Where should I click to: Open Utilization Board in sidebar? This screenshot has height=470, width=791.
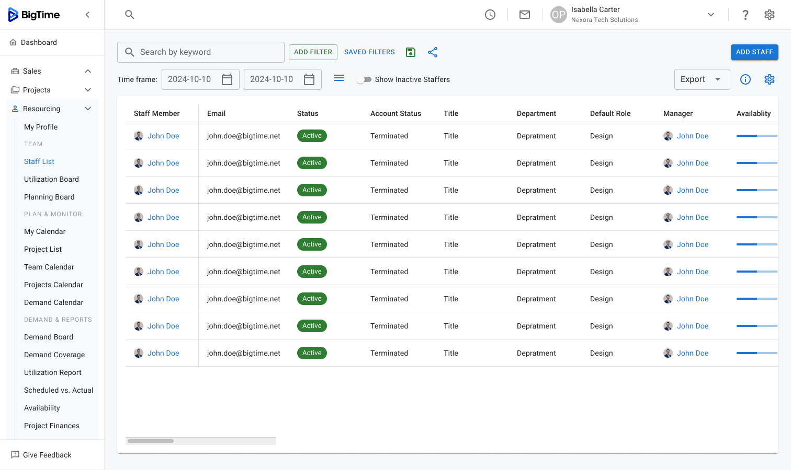51,179
